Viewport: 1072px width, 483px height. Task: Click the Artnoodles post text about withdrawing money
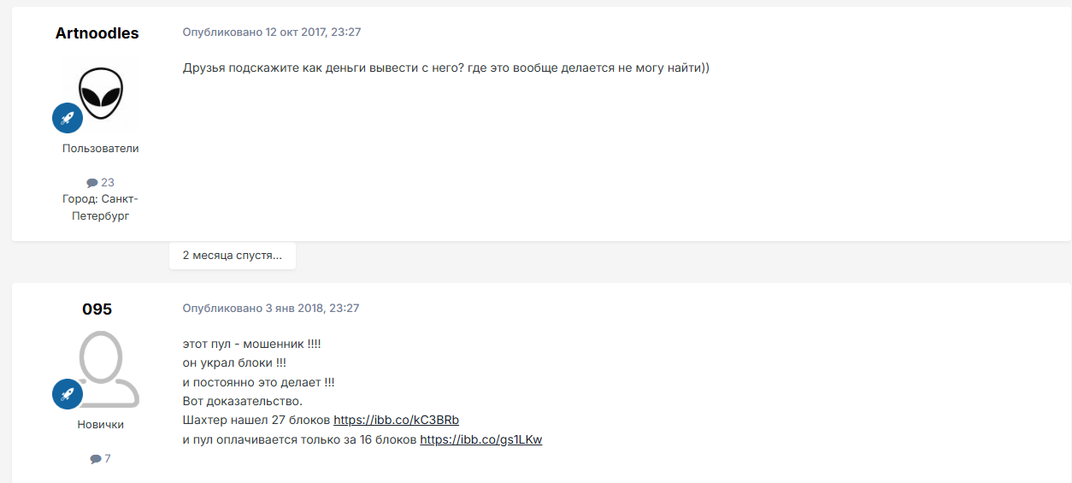446,68
